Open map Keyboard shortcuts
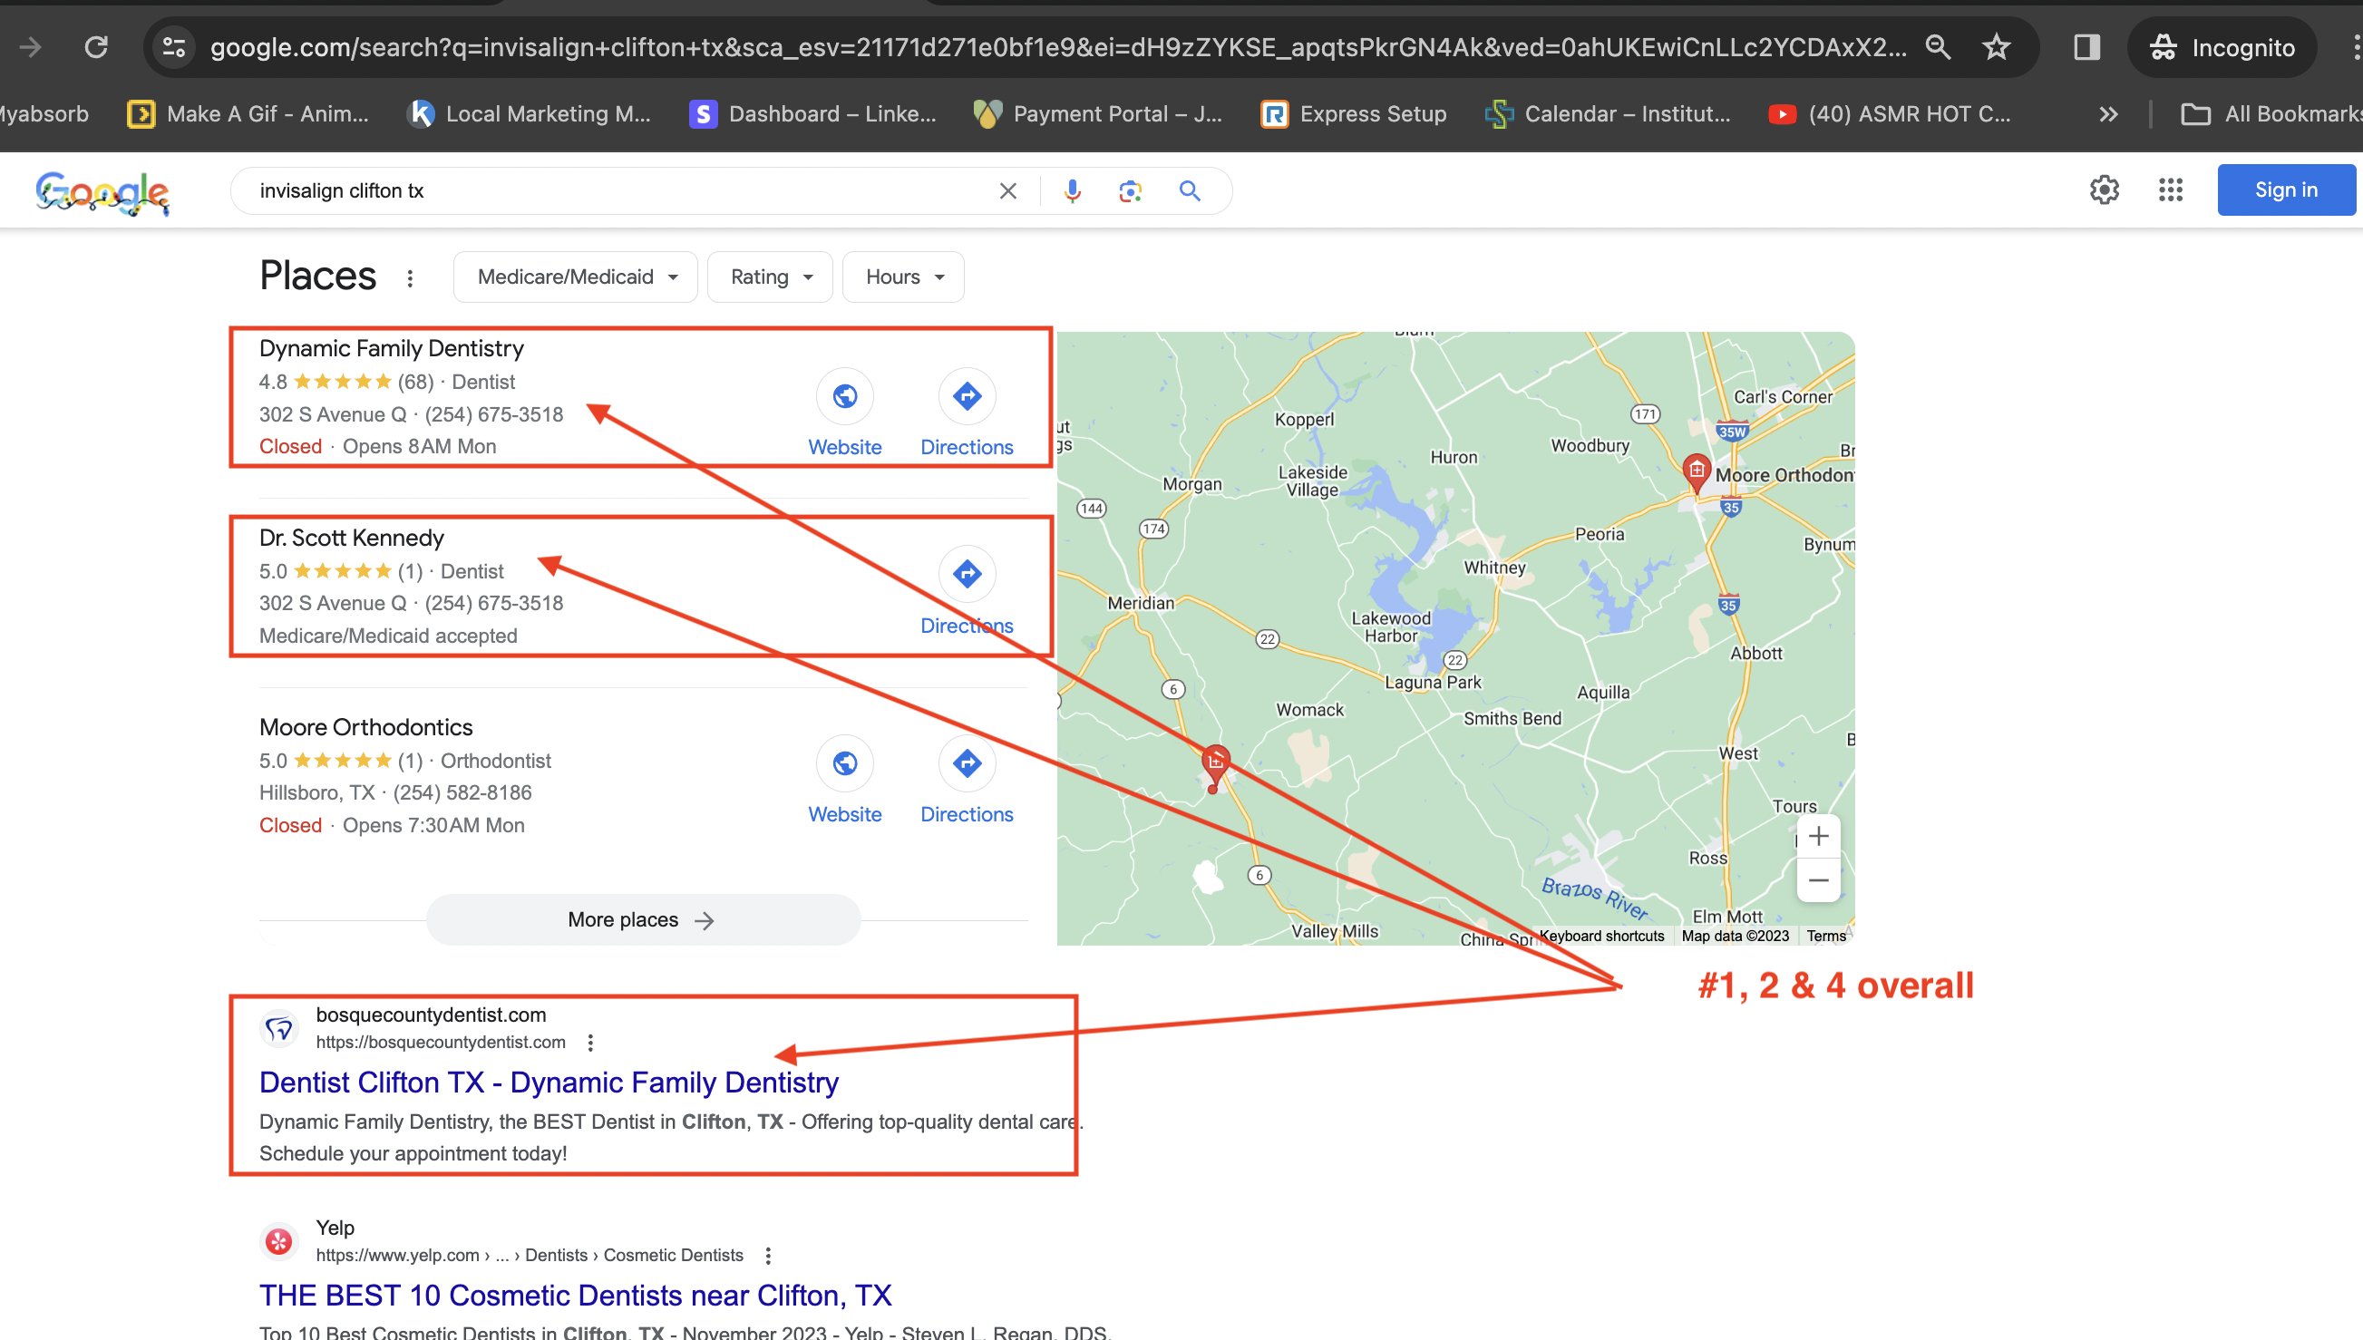 coord(1602,936)
